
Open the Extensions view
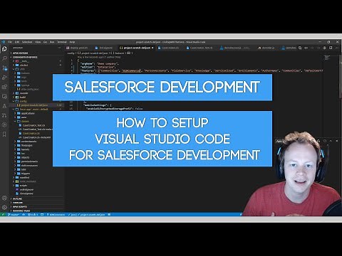pos(4,87)
